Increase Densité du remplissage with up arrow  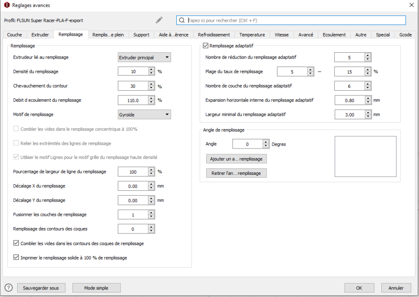click(x=151, y=69)
